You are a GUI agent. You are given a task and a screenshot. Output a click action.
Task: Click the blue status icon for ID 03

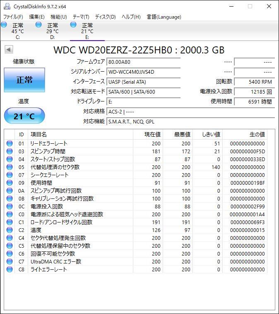pyautogui.click(x=10, y=151)
